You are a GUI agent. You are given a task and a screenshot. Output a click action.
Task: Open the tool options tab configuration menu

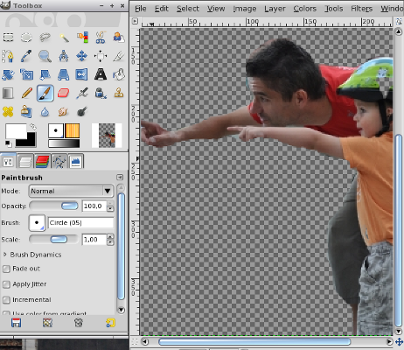coord(120,178)
